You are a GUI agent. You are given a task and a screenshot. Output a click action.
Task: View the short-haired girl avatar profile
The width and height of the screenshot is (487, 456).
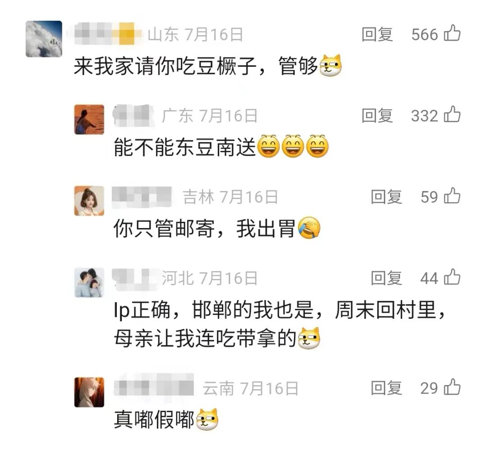tap(89, 201)
